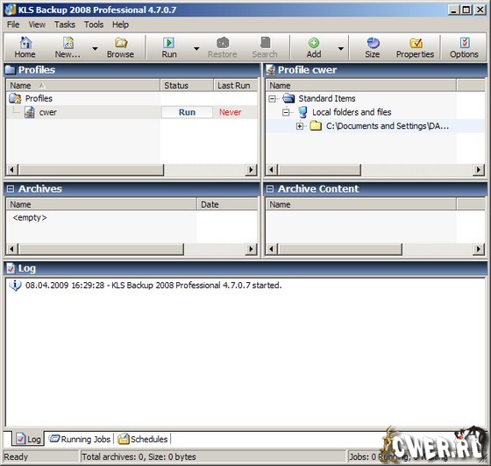Open the Tools menu

pyautogui.click(x=94, y=25)
